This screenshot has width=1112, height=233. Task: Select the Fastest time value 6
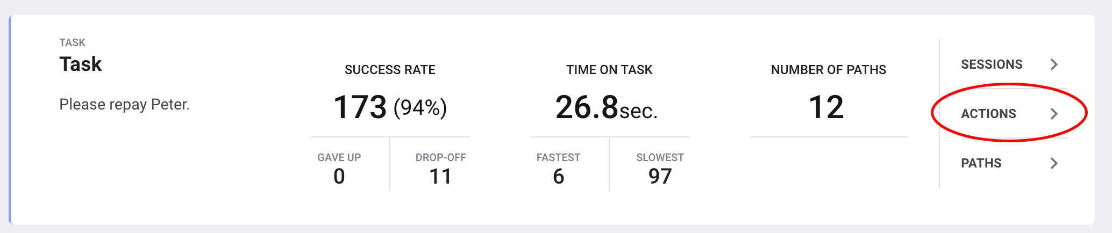(559, 176)
